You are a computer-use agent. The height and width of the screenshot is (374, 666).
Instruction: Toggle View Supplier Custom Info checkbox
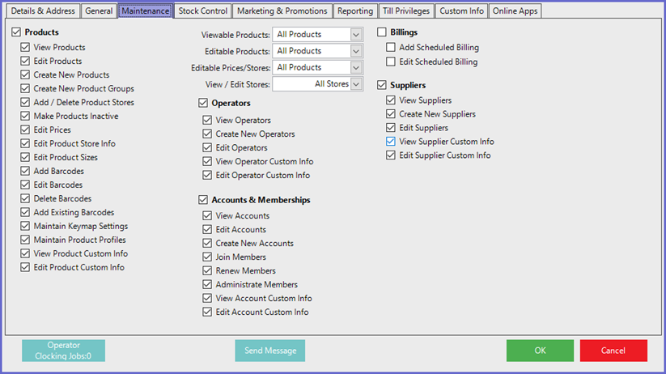click(392, 142)
